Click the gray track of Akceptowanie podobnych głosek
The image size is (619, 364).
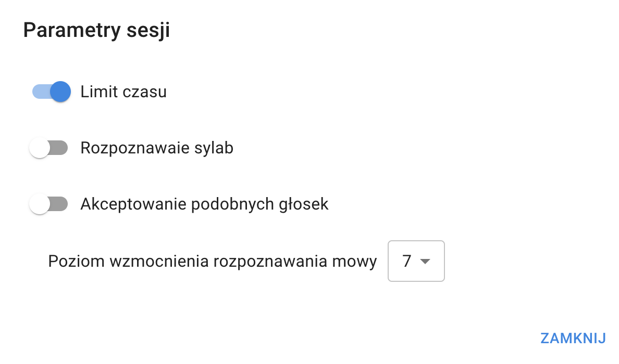[60, 204]
